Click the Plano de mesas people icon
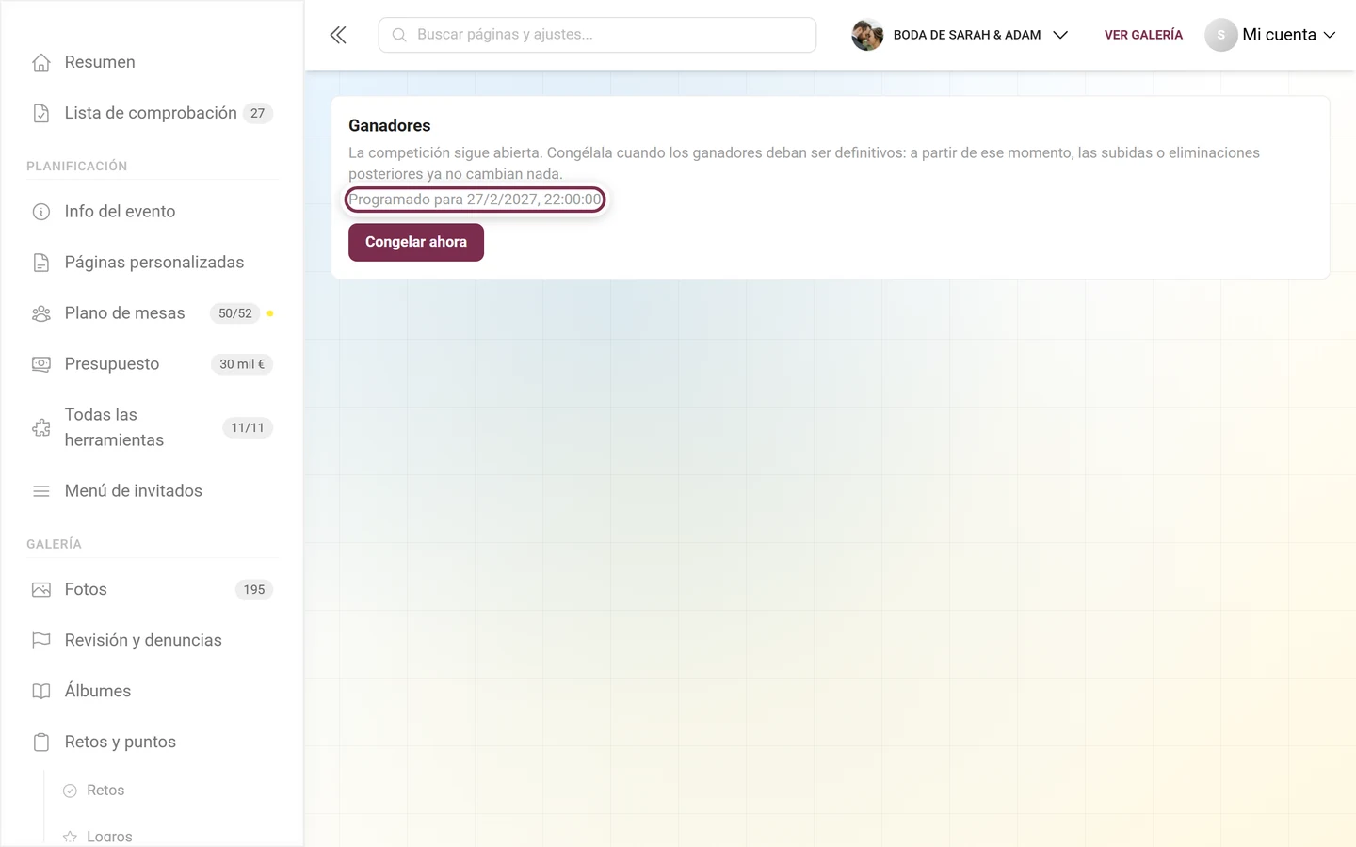Viewport: 1356px width, 847px height. (x=41, y=313)
